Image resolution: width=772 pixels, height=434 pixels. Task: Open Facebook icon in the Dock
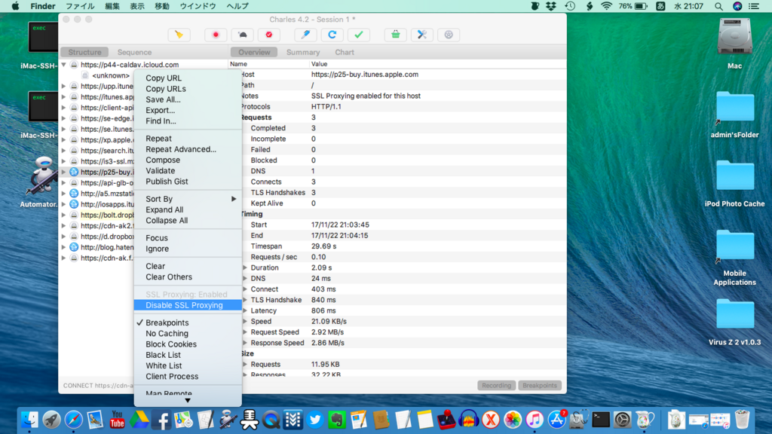coord(161,420)
